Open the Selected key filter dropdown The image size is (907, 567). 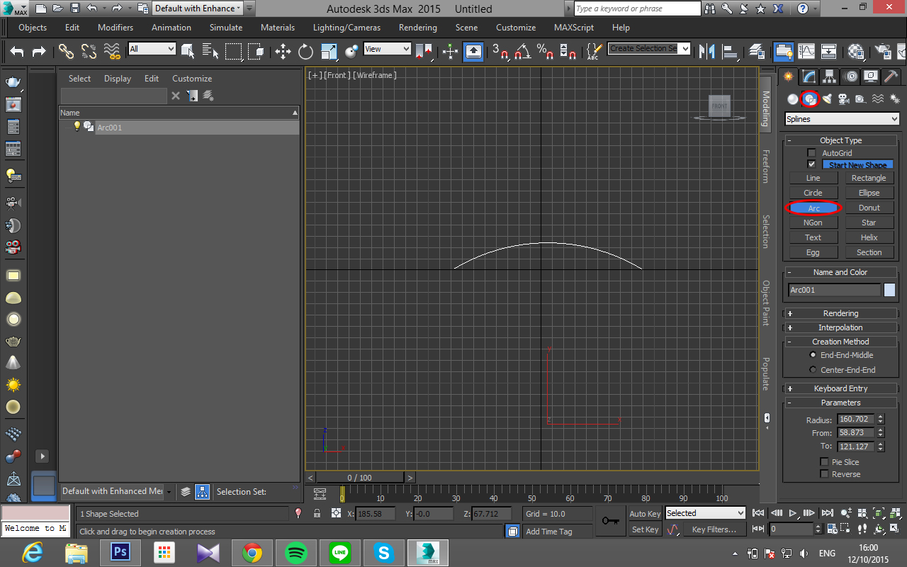click(x=705, y=513)
